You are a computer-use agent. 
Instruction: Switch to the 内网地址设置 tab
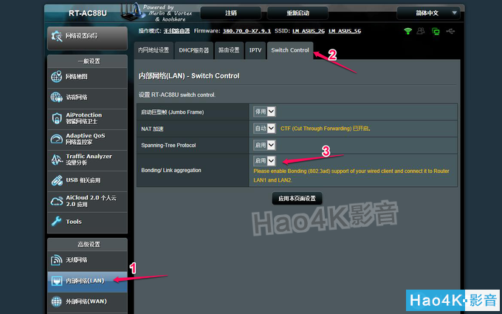click(154, 50)
